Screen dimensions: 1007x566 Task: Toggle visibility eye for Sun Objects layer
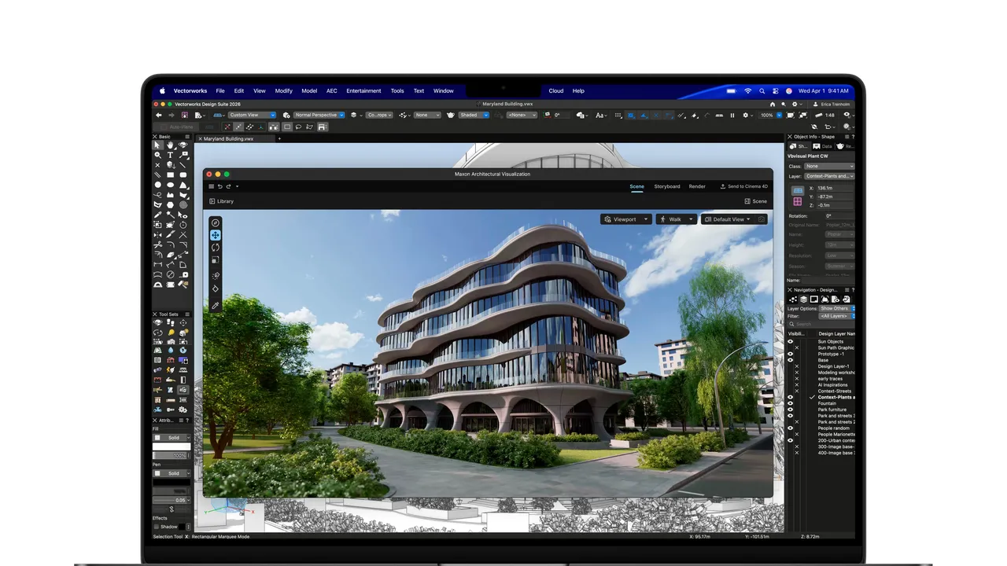click(791, 342)
